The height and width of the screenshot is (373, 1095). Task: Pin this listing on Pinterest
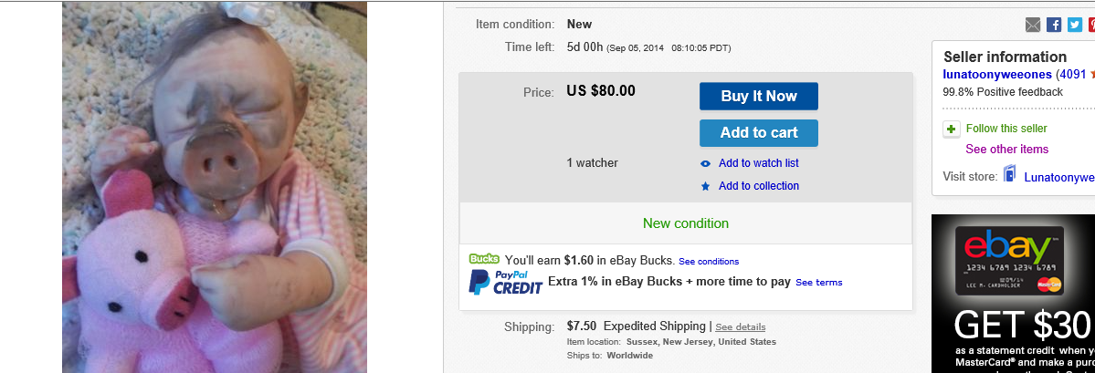[1091, 25]
